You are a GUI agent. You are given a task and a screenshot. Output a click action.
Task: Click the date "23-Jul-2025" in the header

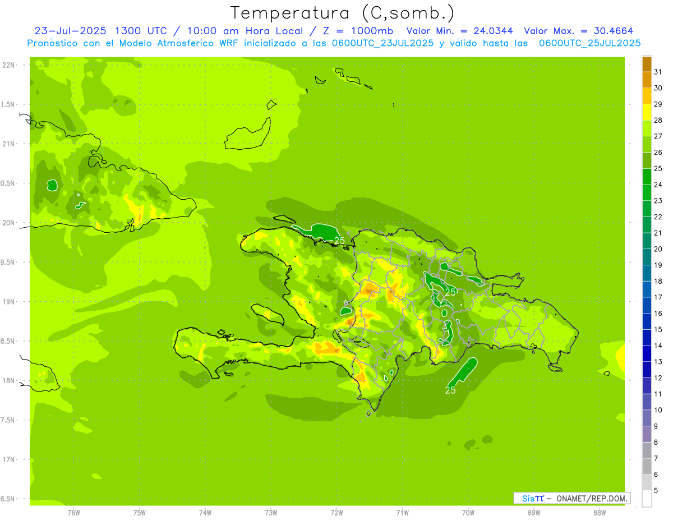coord(71,31)
